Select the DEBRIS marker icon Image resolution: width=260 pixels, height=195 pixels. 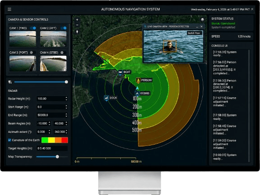pyautogui.click(x=137, y=93)
